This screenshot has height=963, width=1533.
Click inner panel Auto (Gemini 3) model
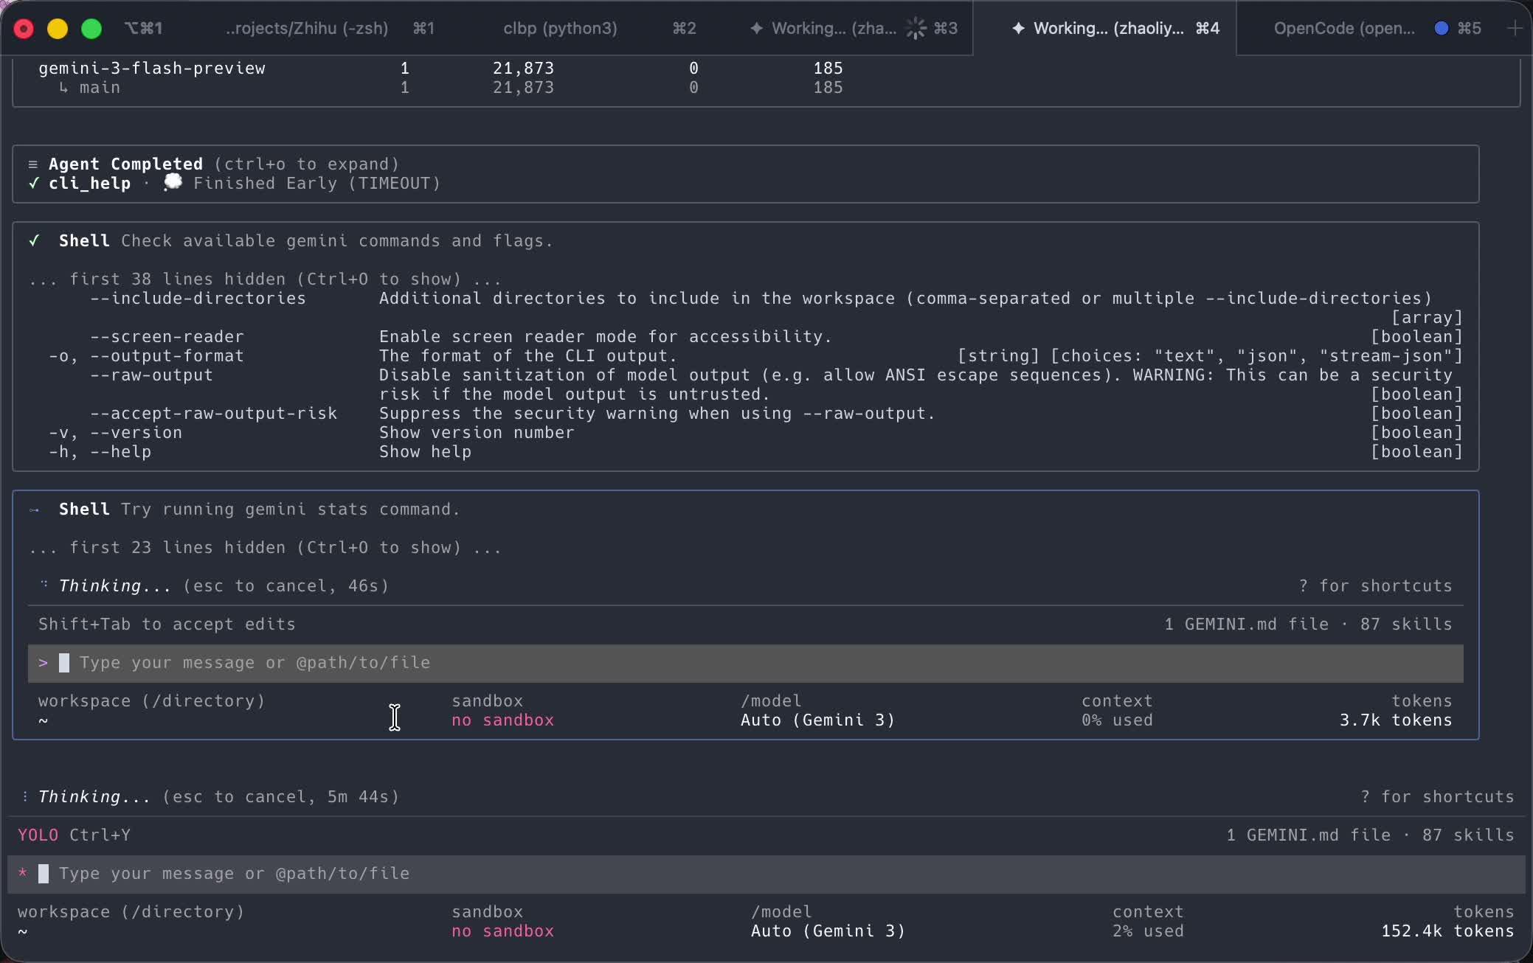coord(817,720)
